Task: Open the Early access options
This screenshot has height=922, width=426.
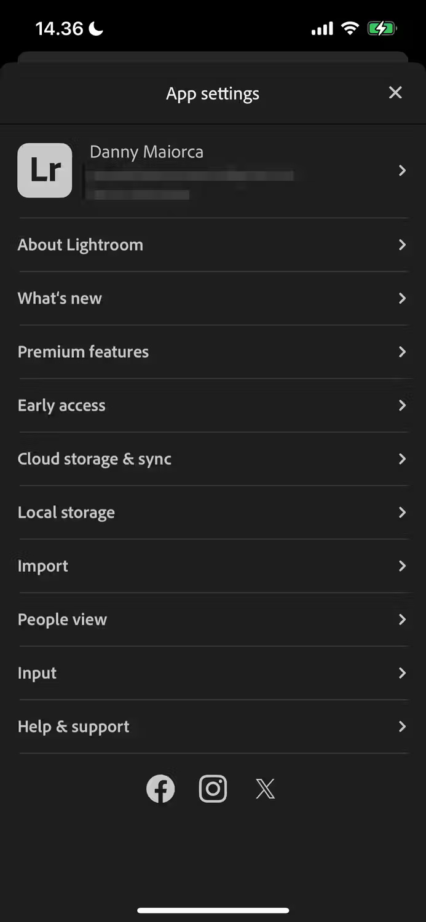Action: coord(213,405)
